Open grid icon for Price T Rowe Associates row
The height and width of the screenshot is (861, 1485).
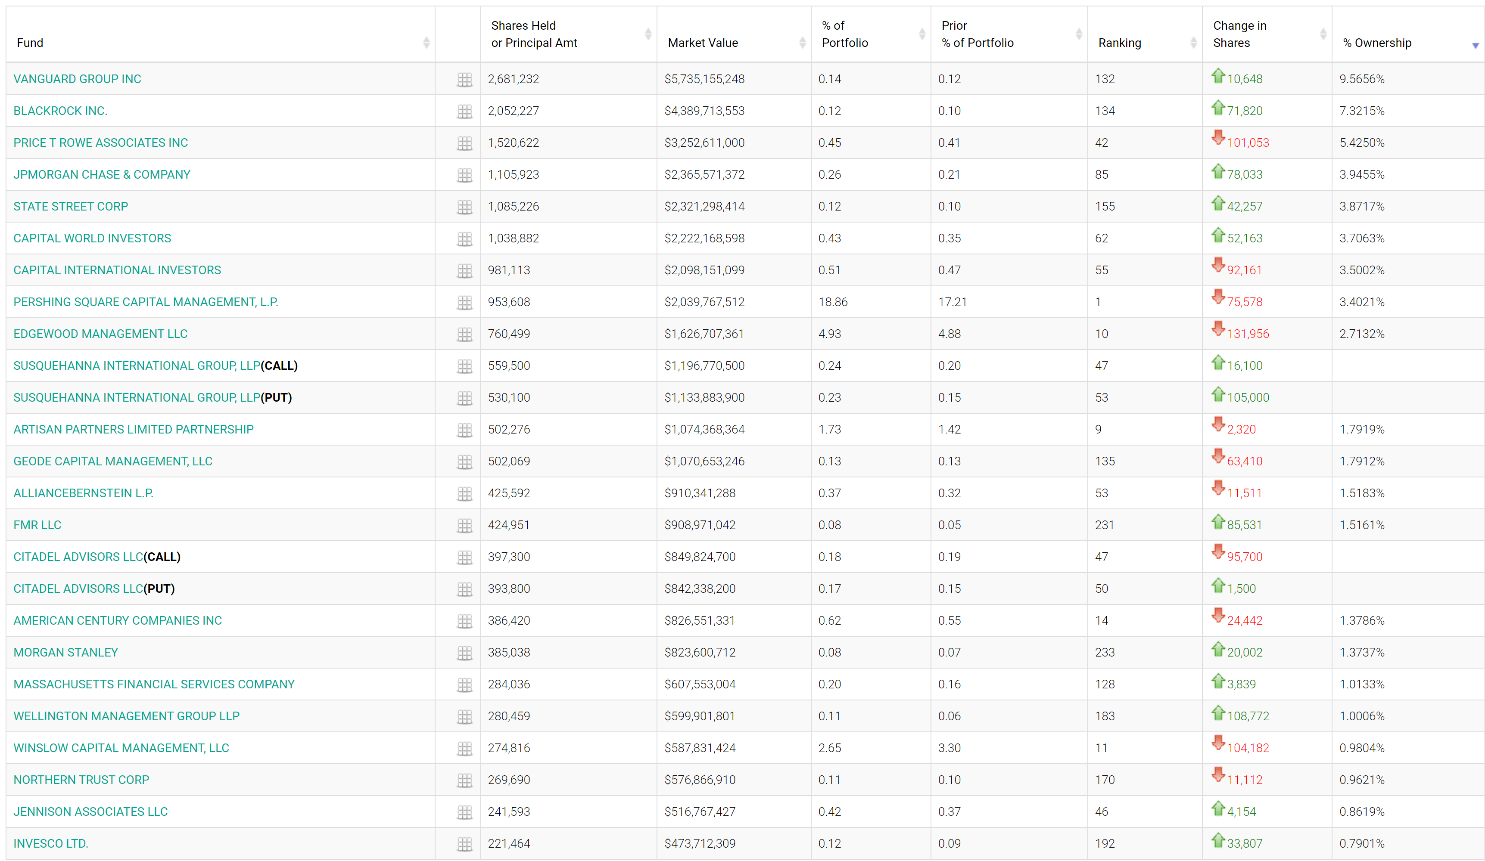[464, 143]
